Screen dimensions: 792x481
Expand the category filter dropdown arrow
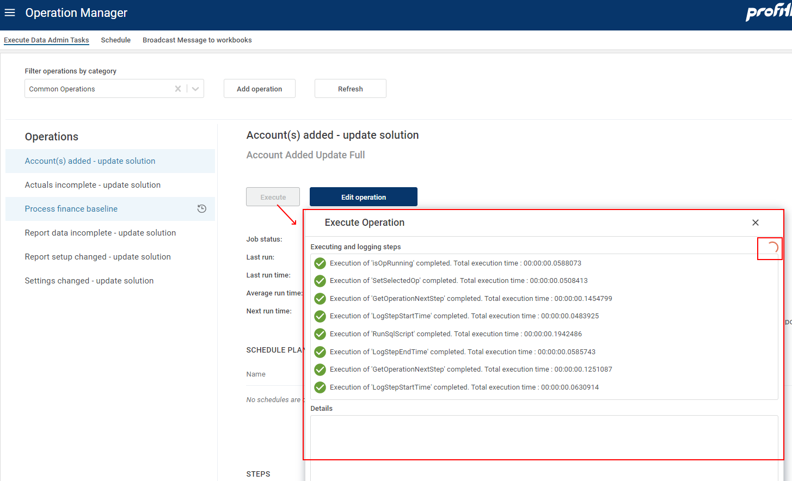[195, 89]
